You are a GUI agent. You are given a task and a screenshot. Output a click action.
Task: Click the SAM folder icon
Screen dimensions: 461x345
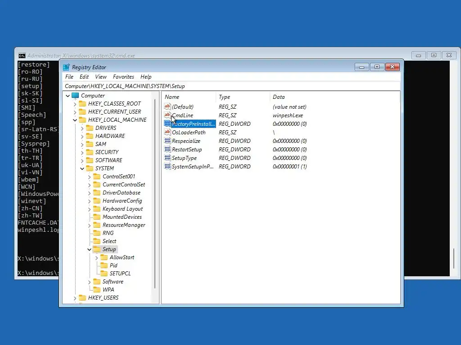[90, 144]
